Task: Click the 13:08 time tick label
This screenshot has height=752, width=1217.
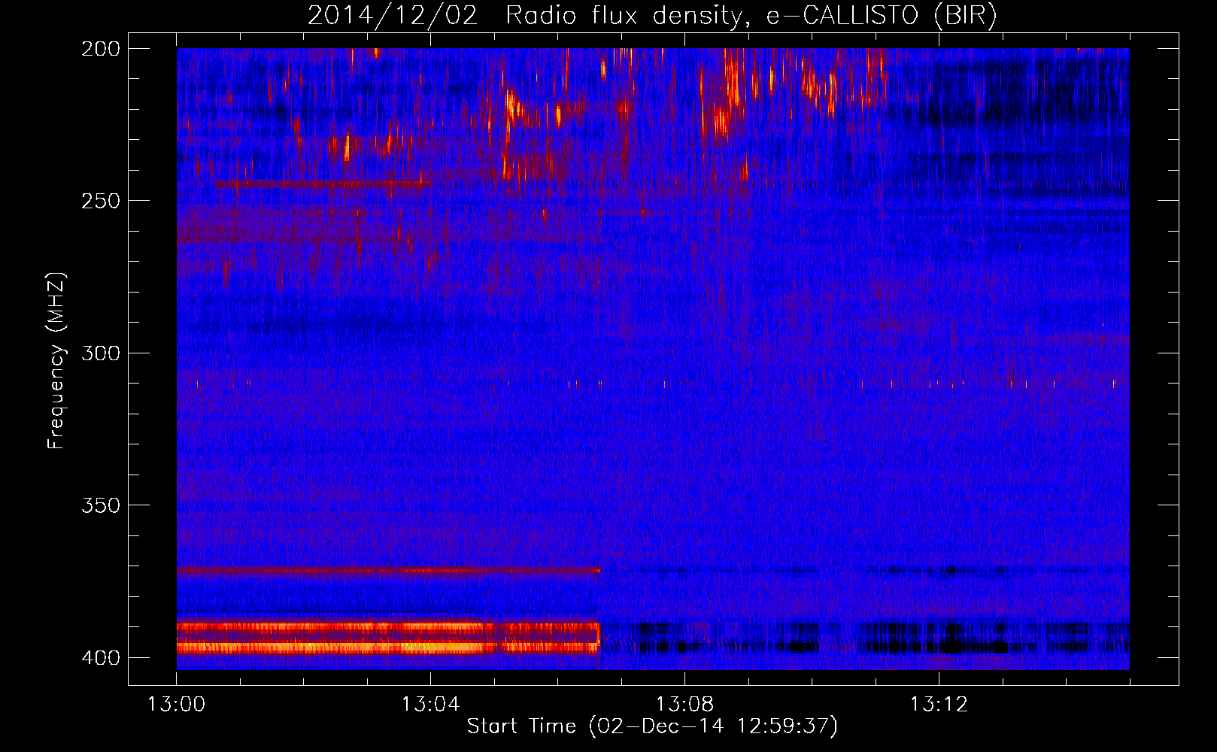Action: tap(684, 705)
